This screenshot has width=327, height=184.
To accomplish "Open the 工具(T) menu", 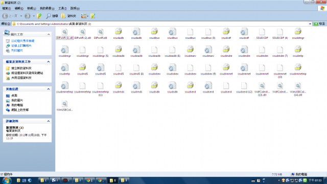I will tap(62, 8).
